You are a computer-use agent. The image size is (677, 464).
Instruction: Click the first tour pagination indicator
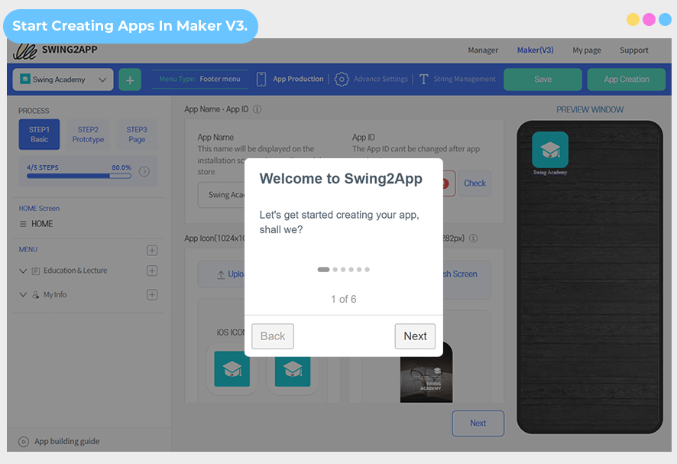(x=323, y=270)
